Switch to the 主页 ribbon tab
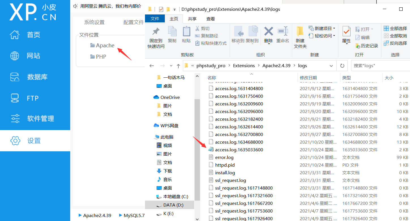 [174, 19]
